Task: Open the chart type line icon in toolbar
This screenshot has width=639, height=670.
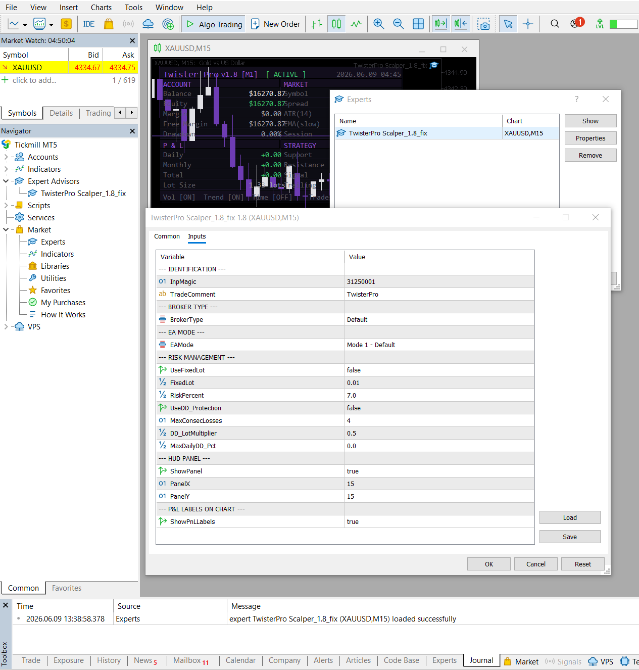Action: pos(14,24)
